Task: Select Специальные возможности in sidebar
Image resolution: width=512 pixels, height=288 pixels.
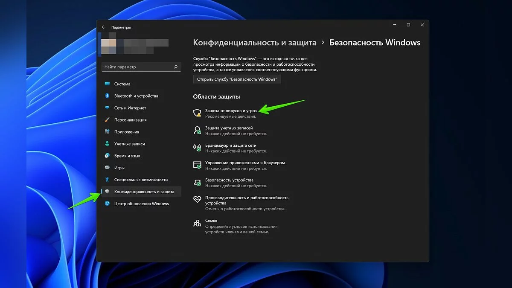Action: point(141,180)
